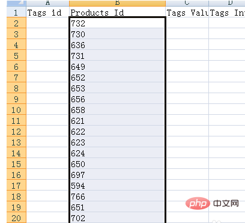The width and height of the screenshot is (245, 223).
Task: Select the cell containing 623
Action: click(x=118, y=142)
